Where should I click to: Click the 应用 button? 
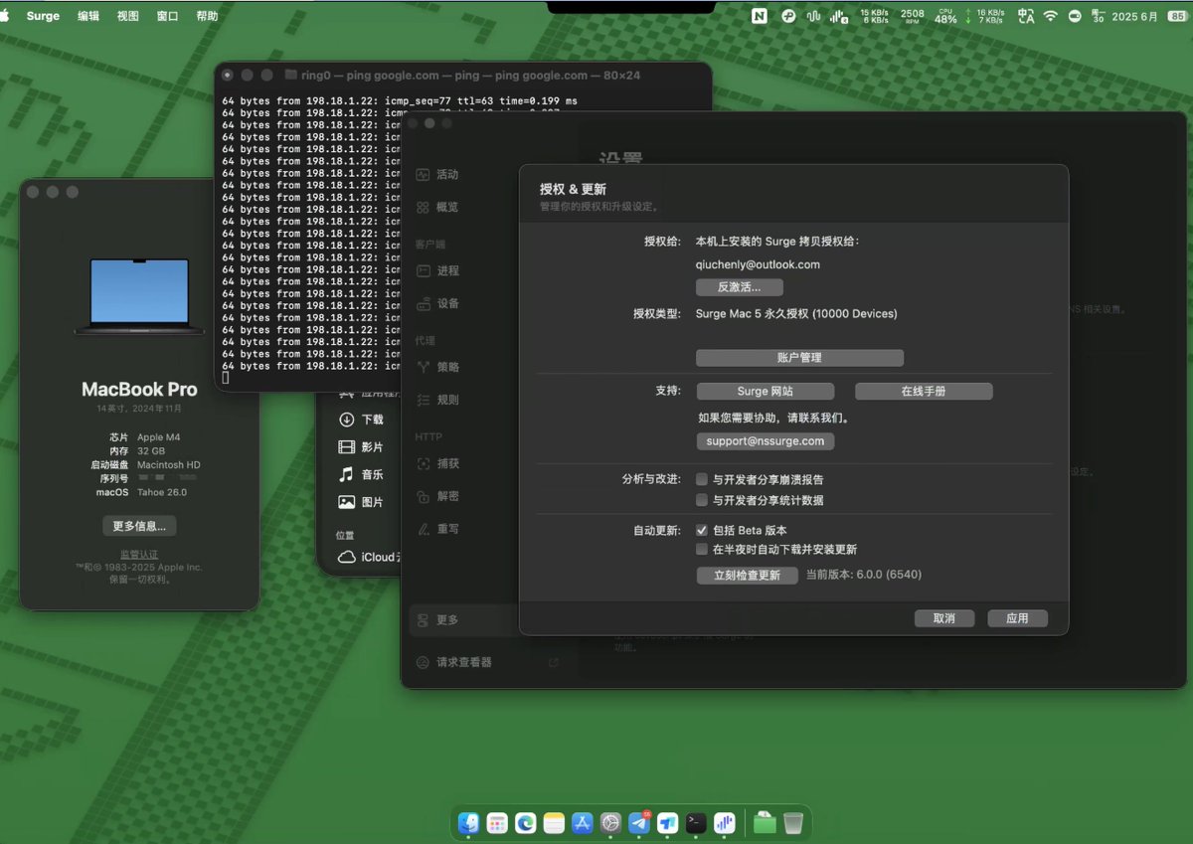(1017, 618)
